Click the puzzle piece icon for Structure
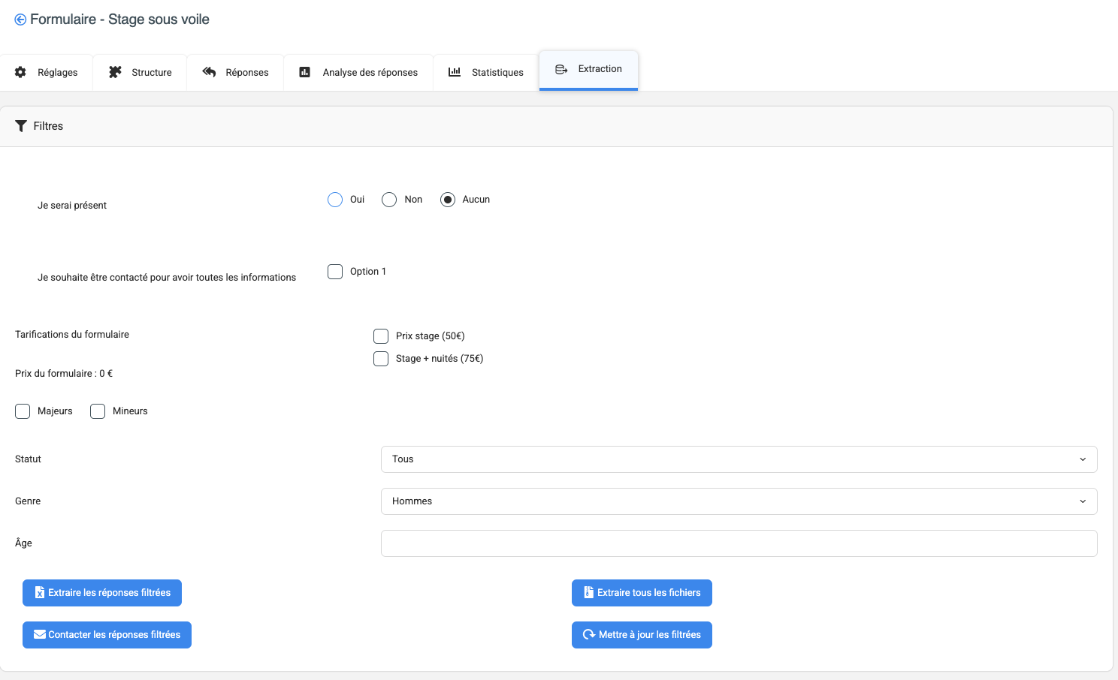Viewport: 1118px width, 680px height. (x=115, y=72)
